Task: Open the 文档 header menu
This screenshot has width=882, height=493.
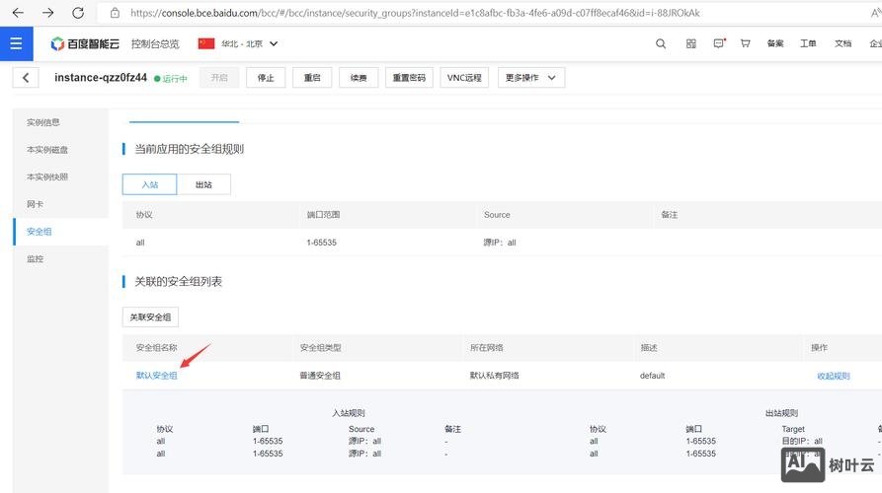Action: point(842,43)
